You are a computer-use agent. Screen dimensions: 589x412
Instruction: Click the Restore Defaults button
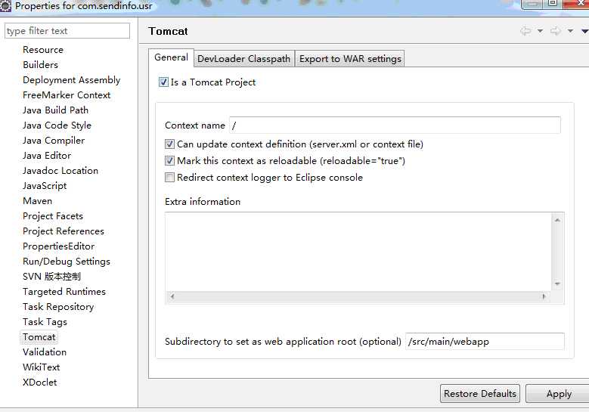(479, 394)
